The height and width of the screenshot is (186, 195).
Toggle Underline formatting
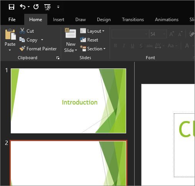click(133, 46)
